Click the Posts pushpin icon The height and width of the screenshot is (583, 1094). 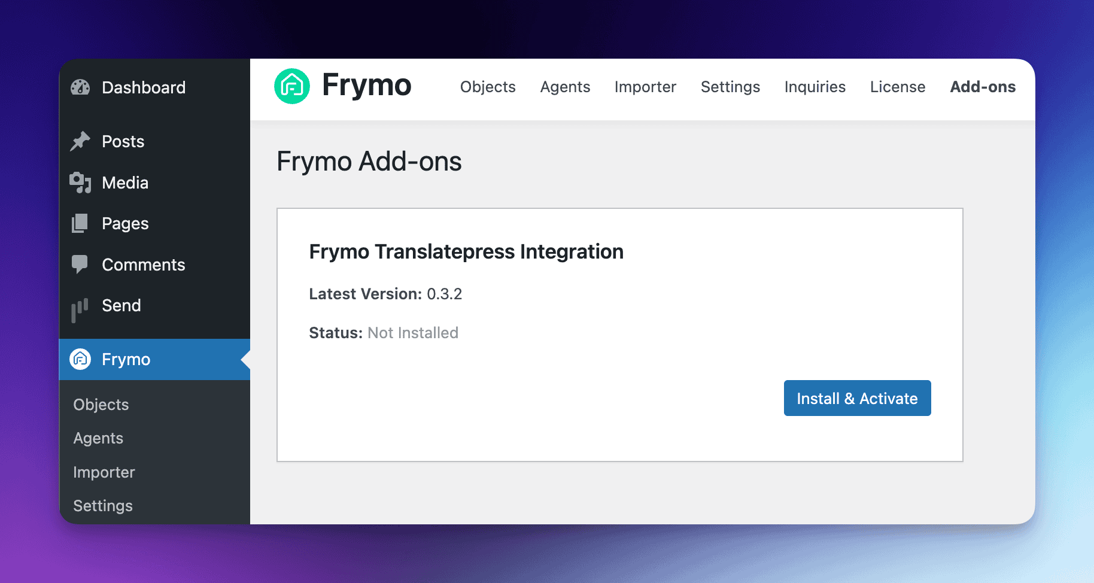coord(80,141)
